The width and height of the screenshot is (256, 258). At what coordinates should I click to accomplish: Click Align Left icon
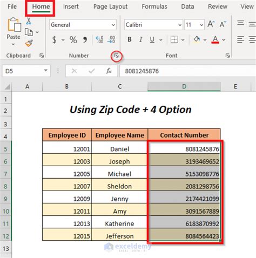[x=240, y=39]
